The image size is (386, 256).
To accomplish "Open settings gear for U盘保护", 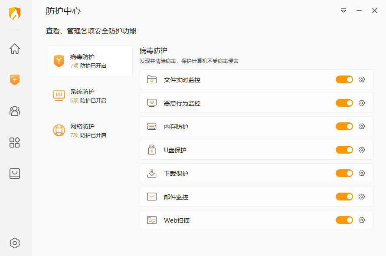I will [x=362, y=150].
